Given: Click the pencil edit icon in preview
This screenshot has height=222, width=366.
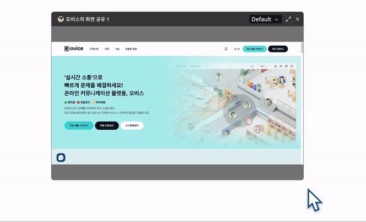Looking at the screenshot, I should pyautogui.click(x=207, y=66).
